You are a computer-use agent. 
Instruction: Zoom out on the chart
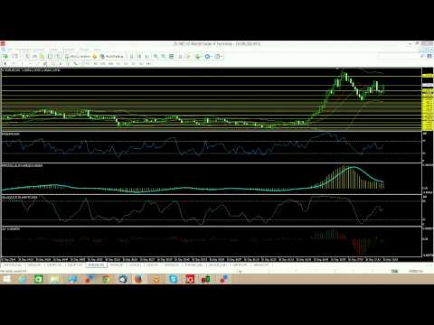point(164,56)
